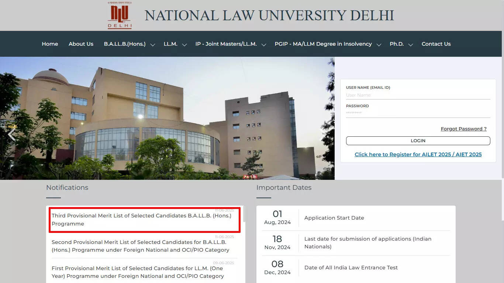
Task: Click the NLU Delhi logo
Action: (120, 15)
